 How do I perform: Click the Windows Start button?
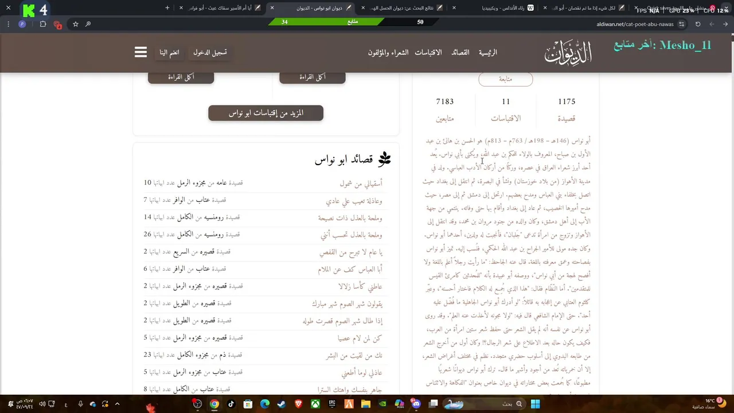[x=535, y=404]
